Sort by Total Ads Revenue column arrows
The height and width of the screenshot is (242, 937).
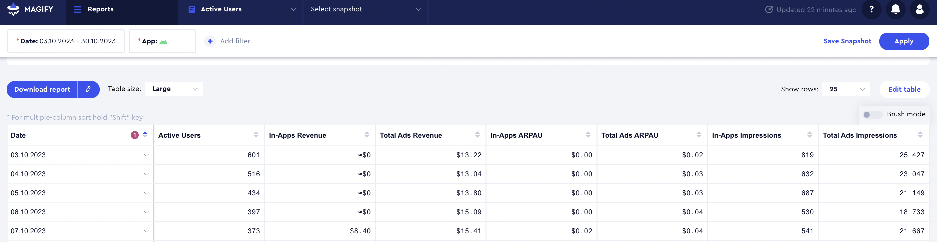[477, 135]
